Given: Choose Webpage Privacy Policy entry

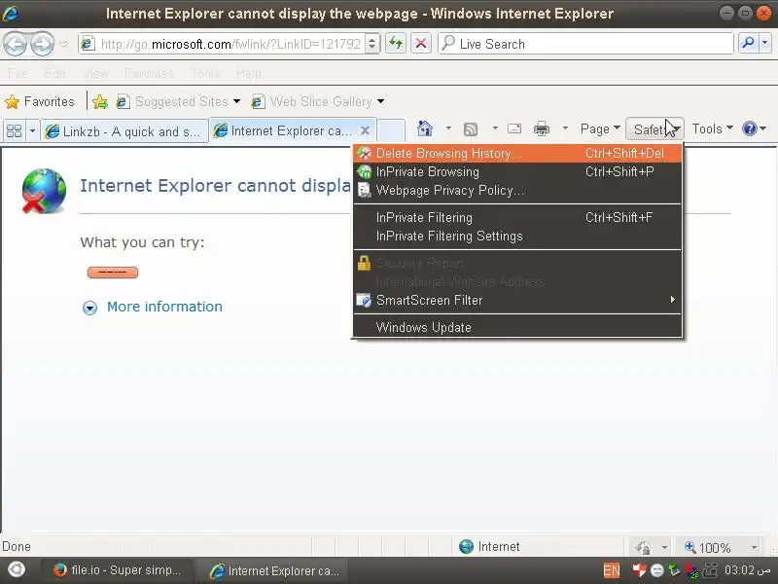Looking at the screenshot, I should (517, 190).
